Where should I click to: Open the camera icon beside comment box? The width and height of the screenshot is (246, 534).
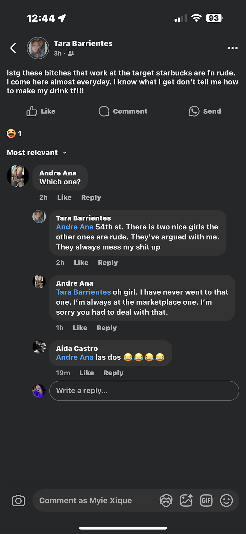(x=18, y=501)
